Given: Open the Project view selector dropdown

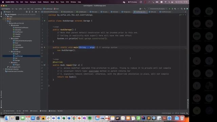Looking at the screenshot, I should coord(8,12).
